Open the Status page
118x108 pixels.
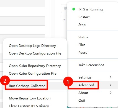tap(83, 37)
